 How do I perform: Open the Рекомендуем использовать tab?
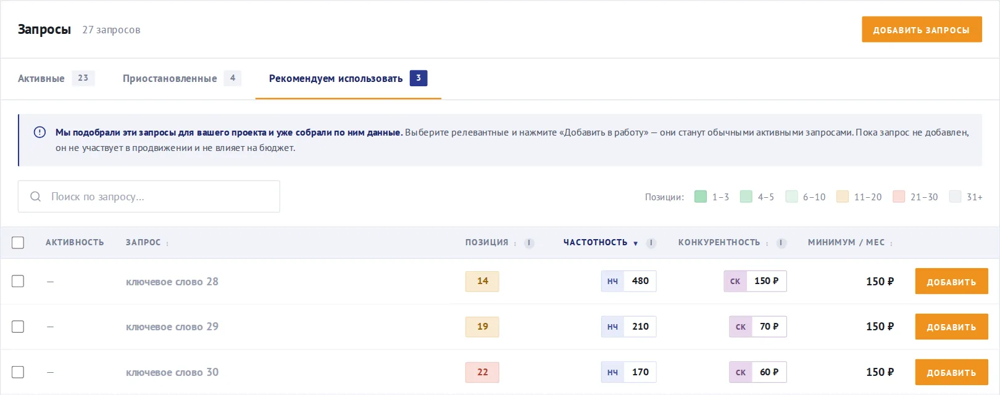pyautogui.click(x=348, y=78)
